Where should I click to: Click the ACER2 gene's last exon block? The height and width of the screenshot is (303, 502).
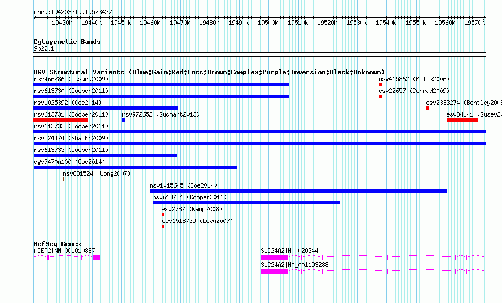(x=96, y=257)
